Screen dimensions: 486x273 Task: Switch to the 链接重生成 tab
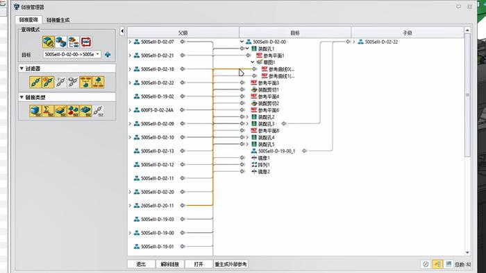coord(58,20)
